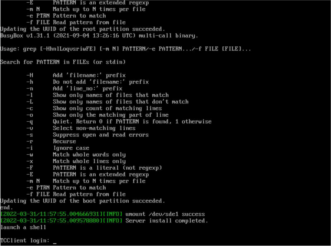331x246 pixels.
Task: Select the 'Server install completed.' message
Action: (x=167, y=221)
